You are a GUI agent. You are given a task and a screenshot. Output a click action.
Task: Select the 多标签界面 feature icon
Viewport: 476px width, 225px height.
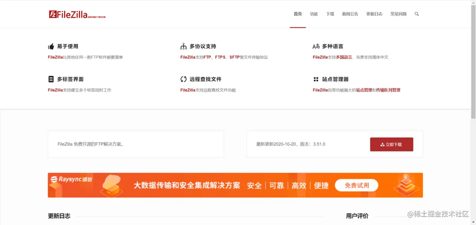tap(50, 79)
